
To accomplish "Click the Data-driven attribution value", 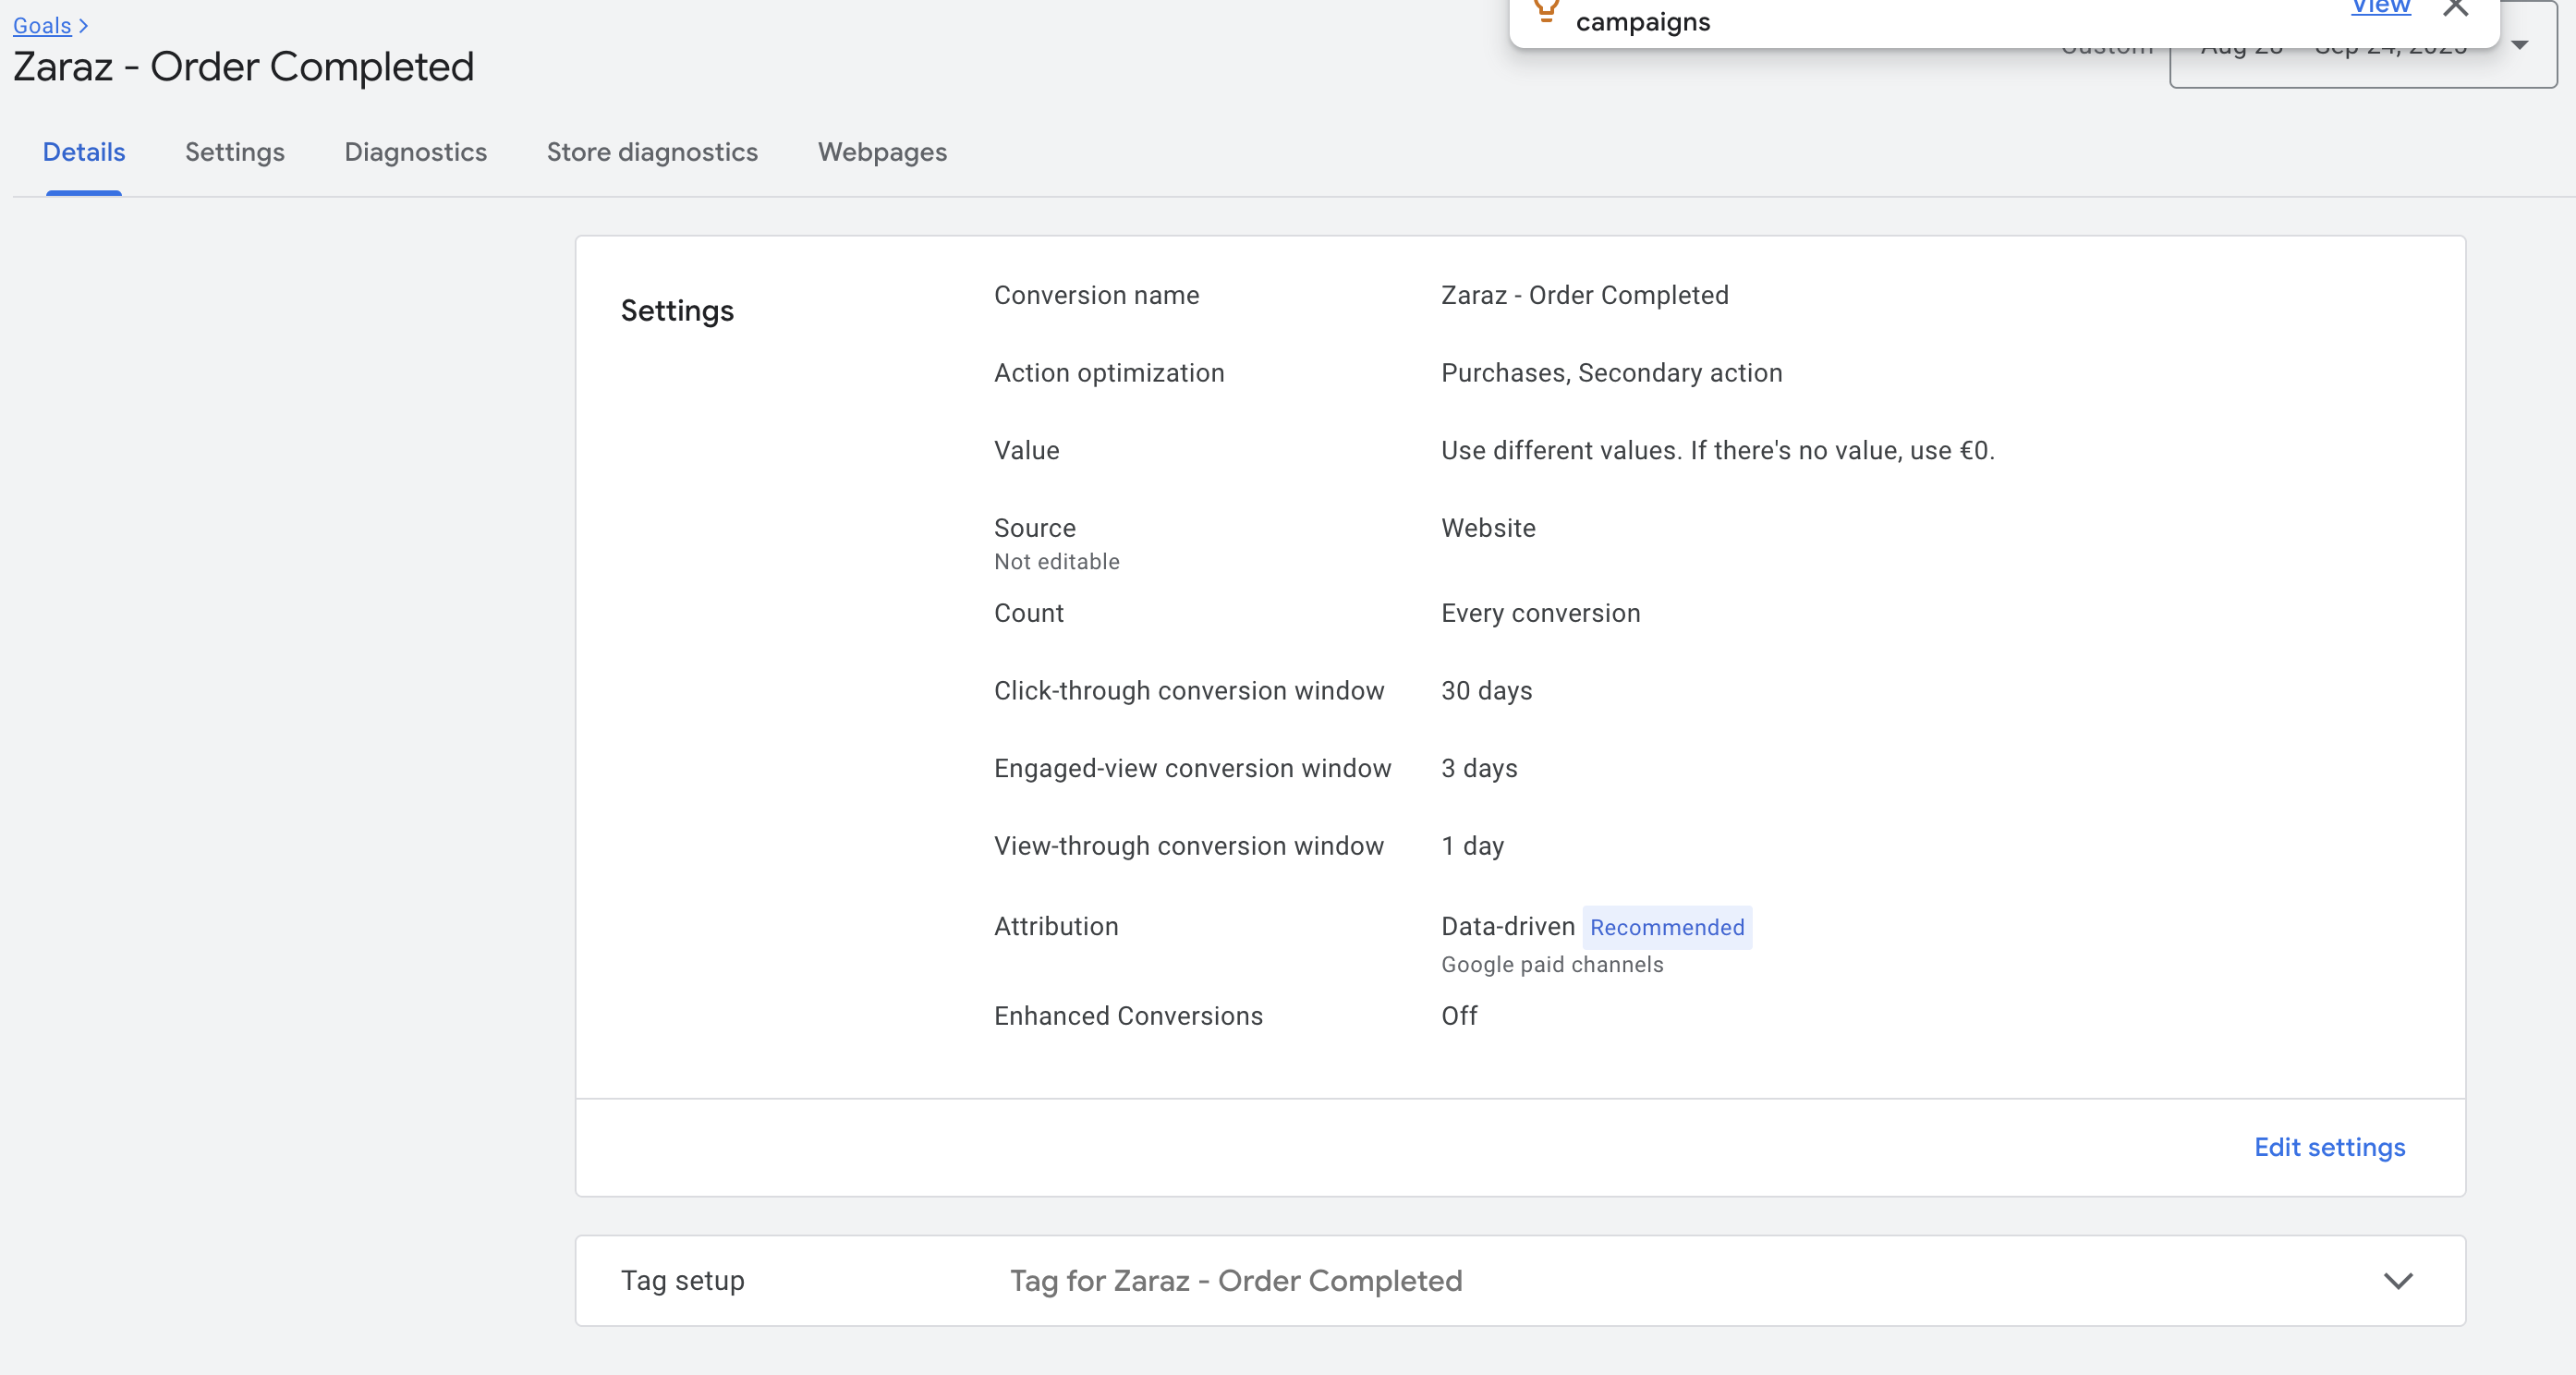I will click(x=1507, y=927).
